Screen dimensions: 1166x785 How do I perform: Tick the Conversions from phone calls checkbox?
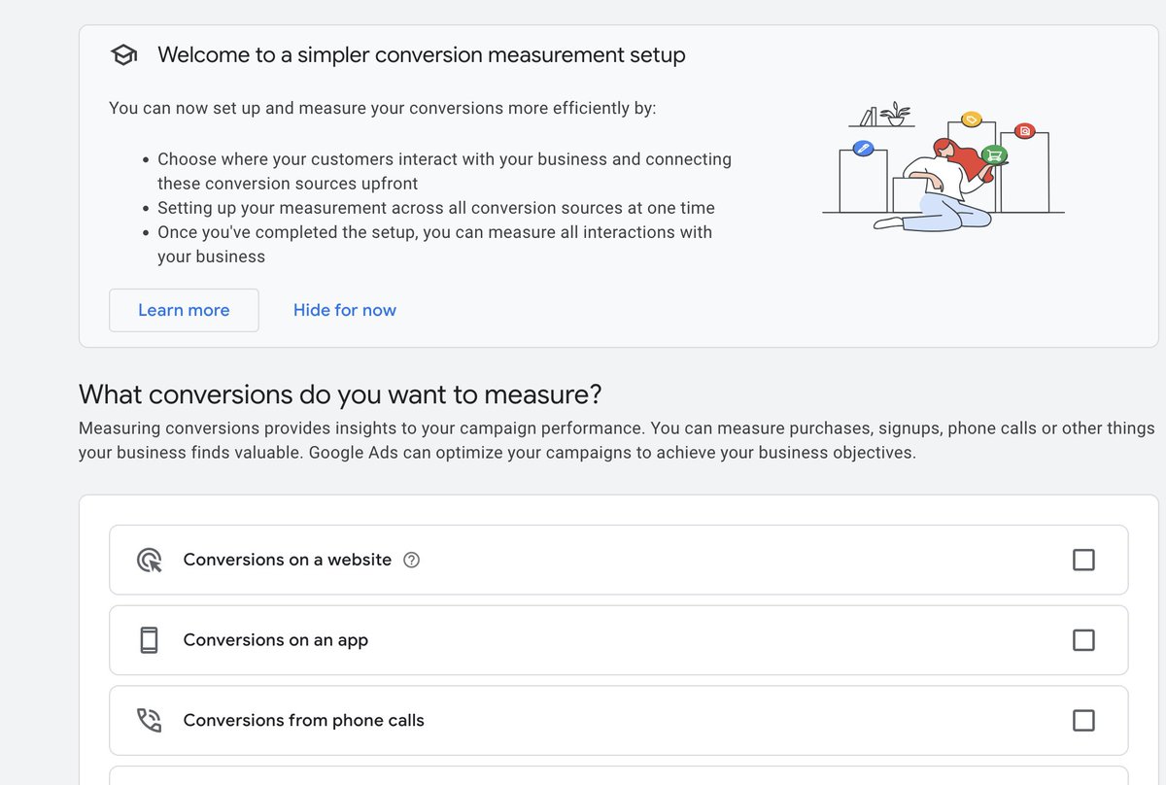(x=1083, y=720)
